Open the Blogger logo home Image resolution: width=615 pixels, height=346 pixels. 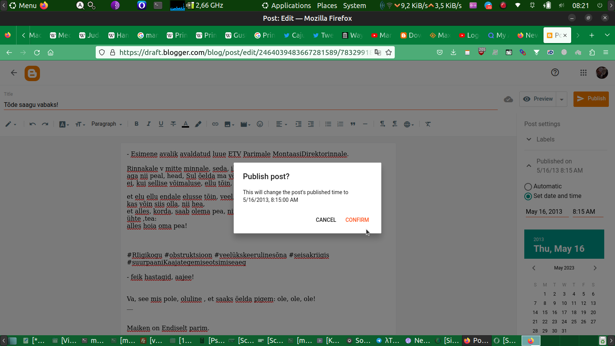(x=32, y=73)
